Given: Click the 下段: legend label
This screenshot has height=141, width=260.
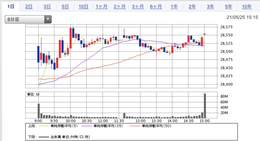Looking at the screenshot, I should tap(32, 137).
